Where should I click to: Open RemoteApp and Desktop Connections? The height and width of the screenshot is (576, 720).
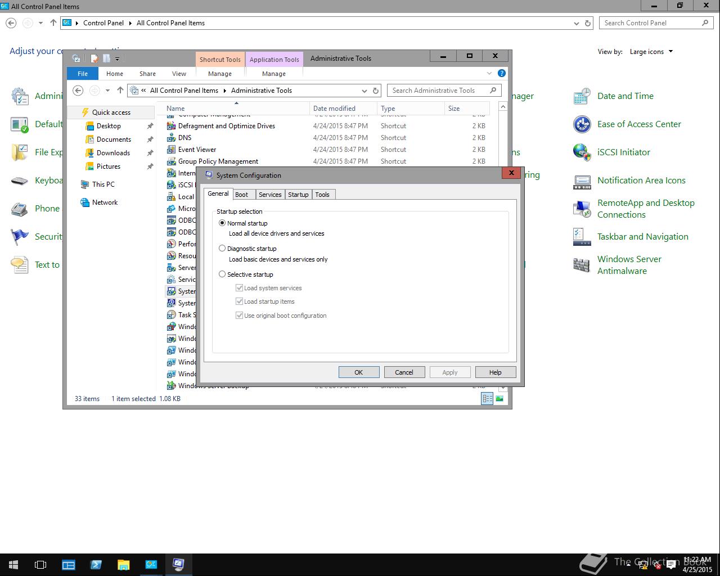click(x=646, y=209)
